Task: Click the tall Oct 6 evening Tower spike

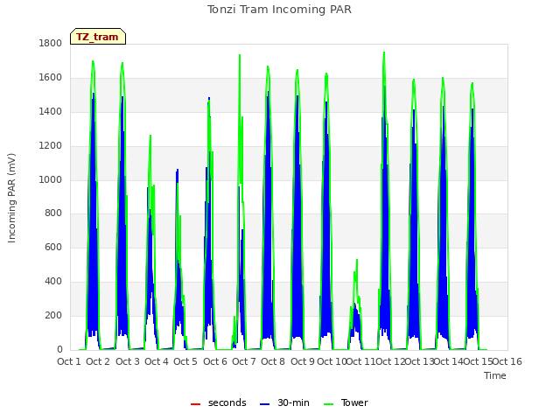Action: point(240,55)
